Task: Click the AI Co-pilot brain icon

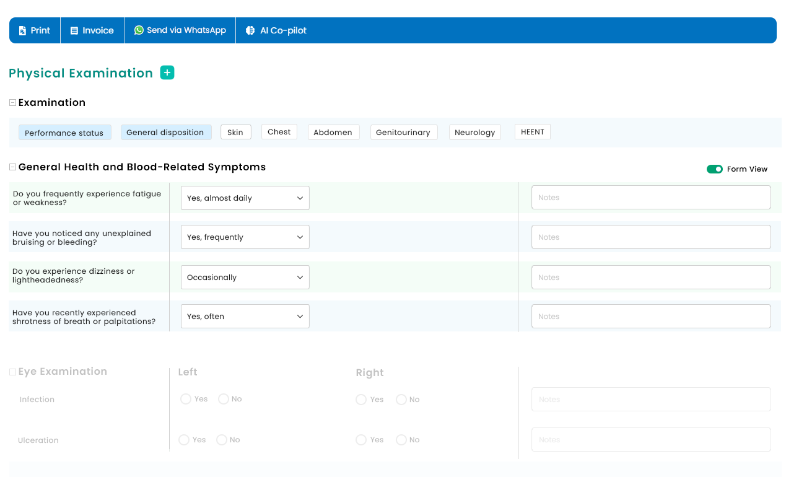Action: click(250, 30)
